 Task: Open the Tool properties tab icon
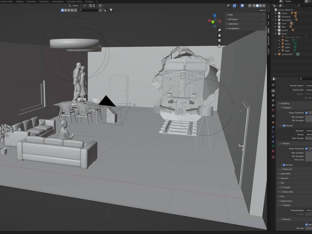click(x=273, y=85)
